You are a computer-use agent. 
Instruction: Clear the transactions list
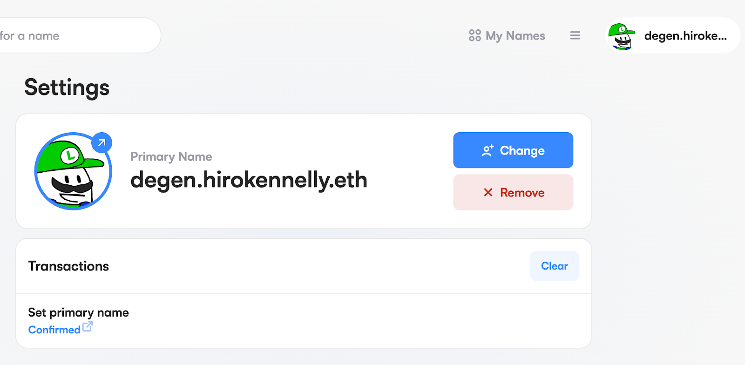[554, 266]
